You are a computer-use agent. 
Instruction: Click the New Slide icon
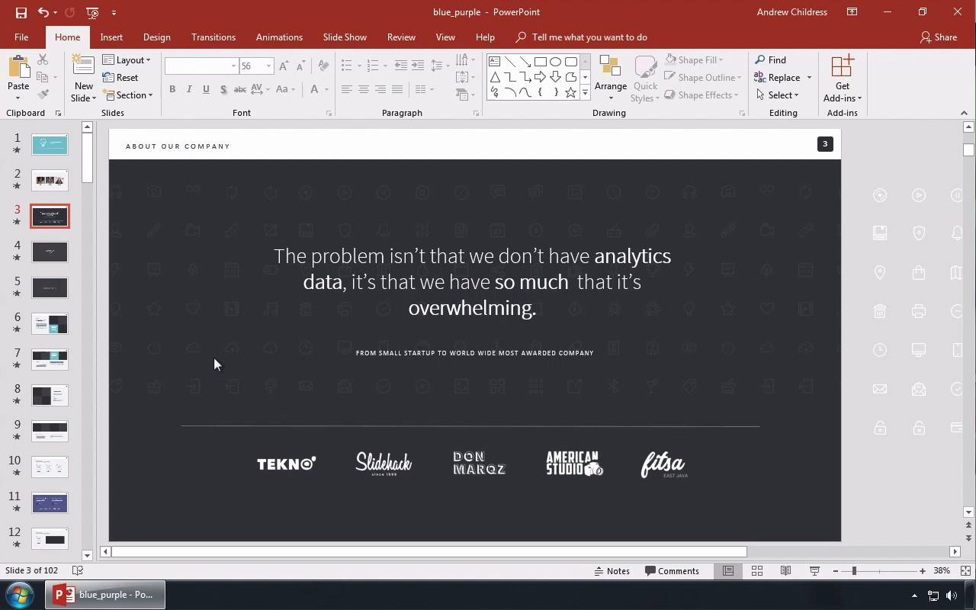pyautogui.click(x=84, y=66)
